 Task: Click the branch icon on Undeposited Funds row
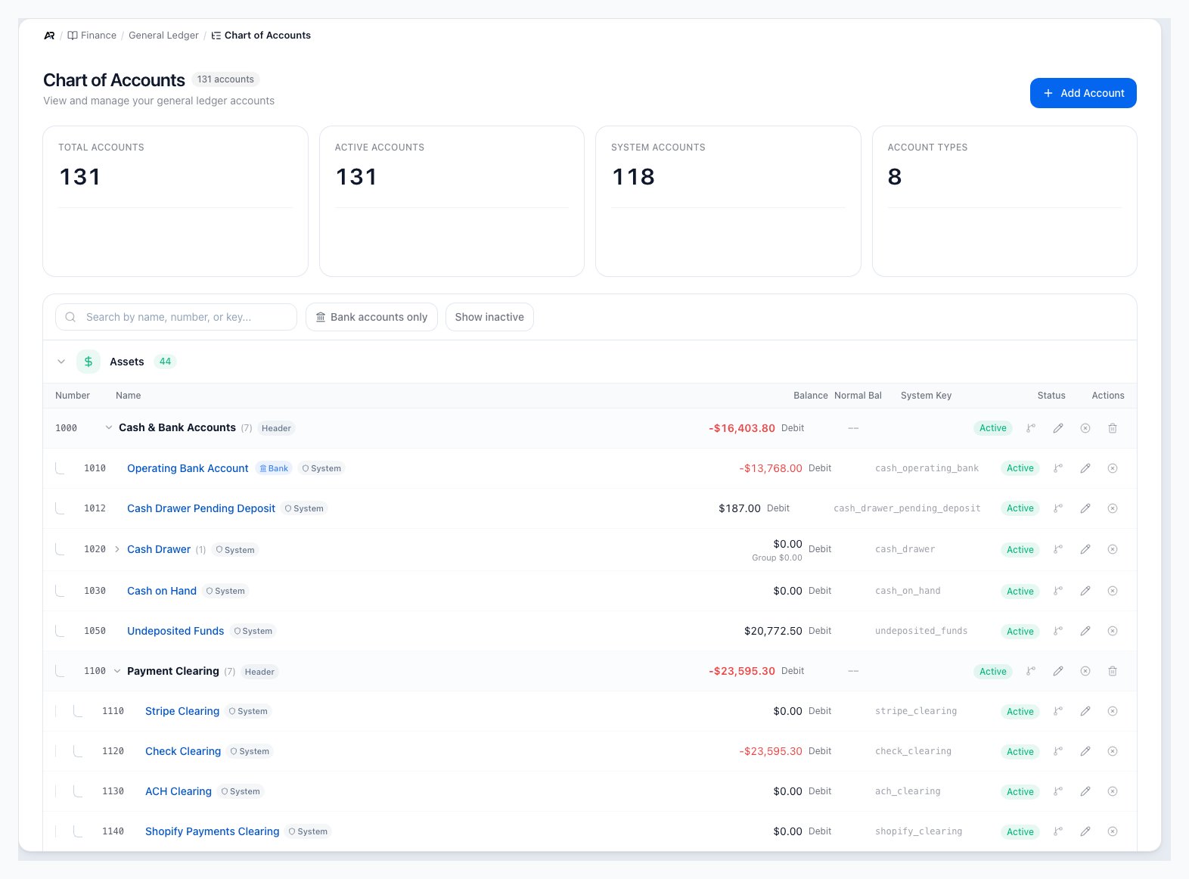coord(1058,631)
